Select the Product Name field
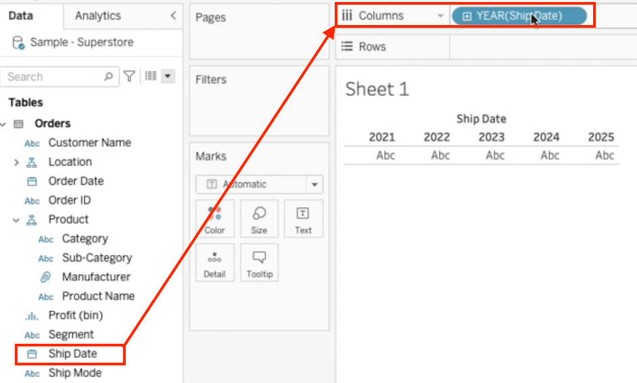Image resolution: width=637 pixels, height=383 pixels. click(98, 296)
